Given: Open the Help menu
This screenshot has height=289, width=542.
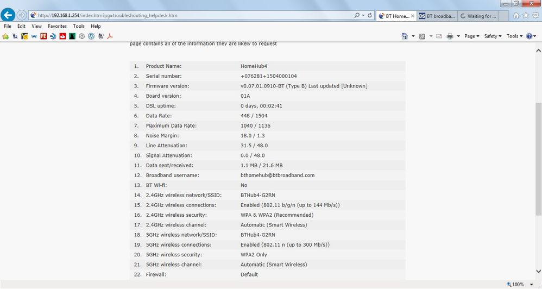Looking at the screenshot, I should click(96, 26).
